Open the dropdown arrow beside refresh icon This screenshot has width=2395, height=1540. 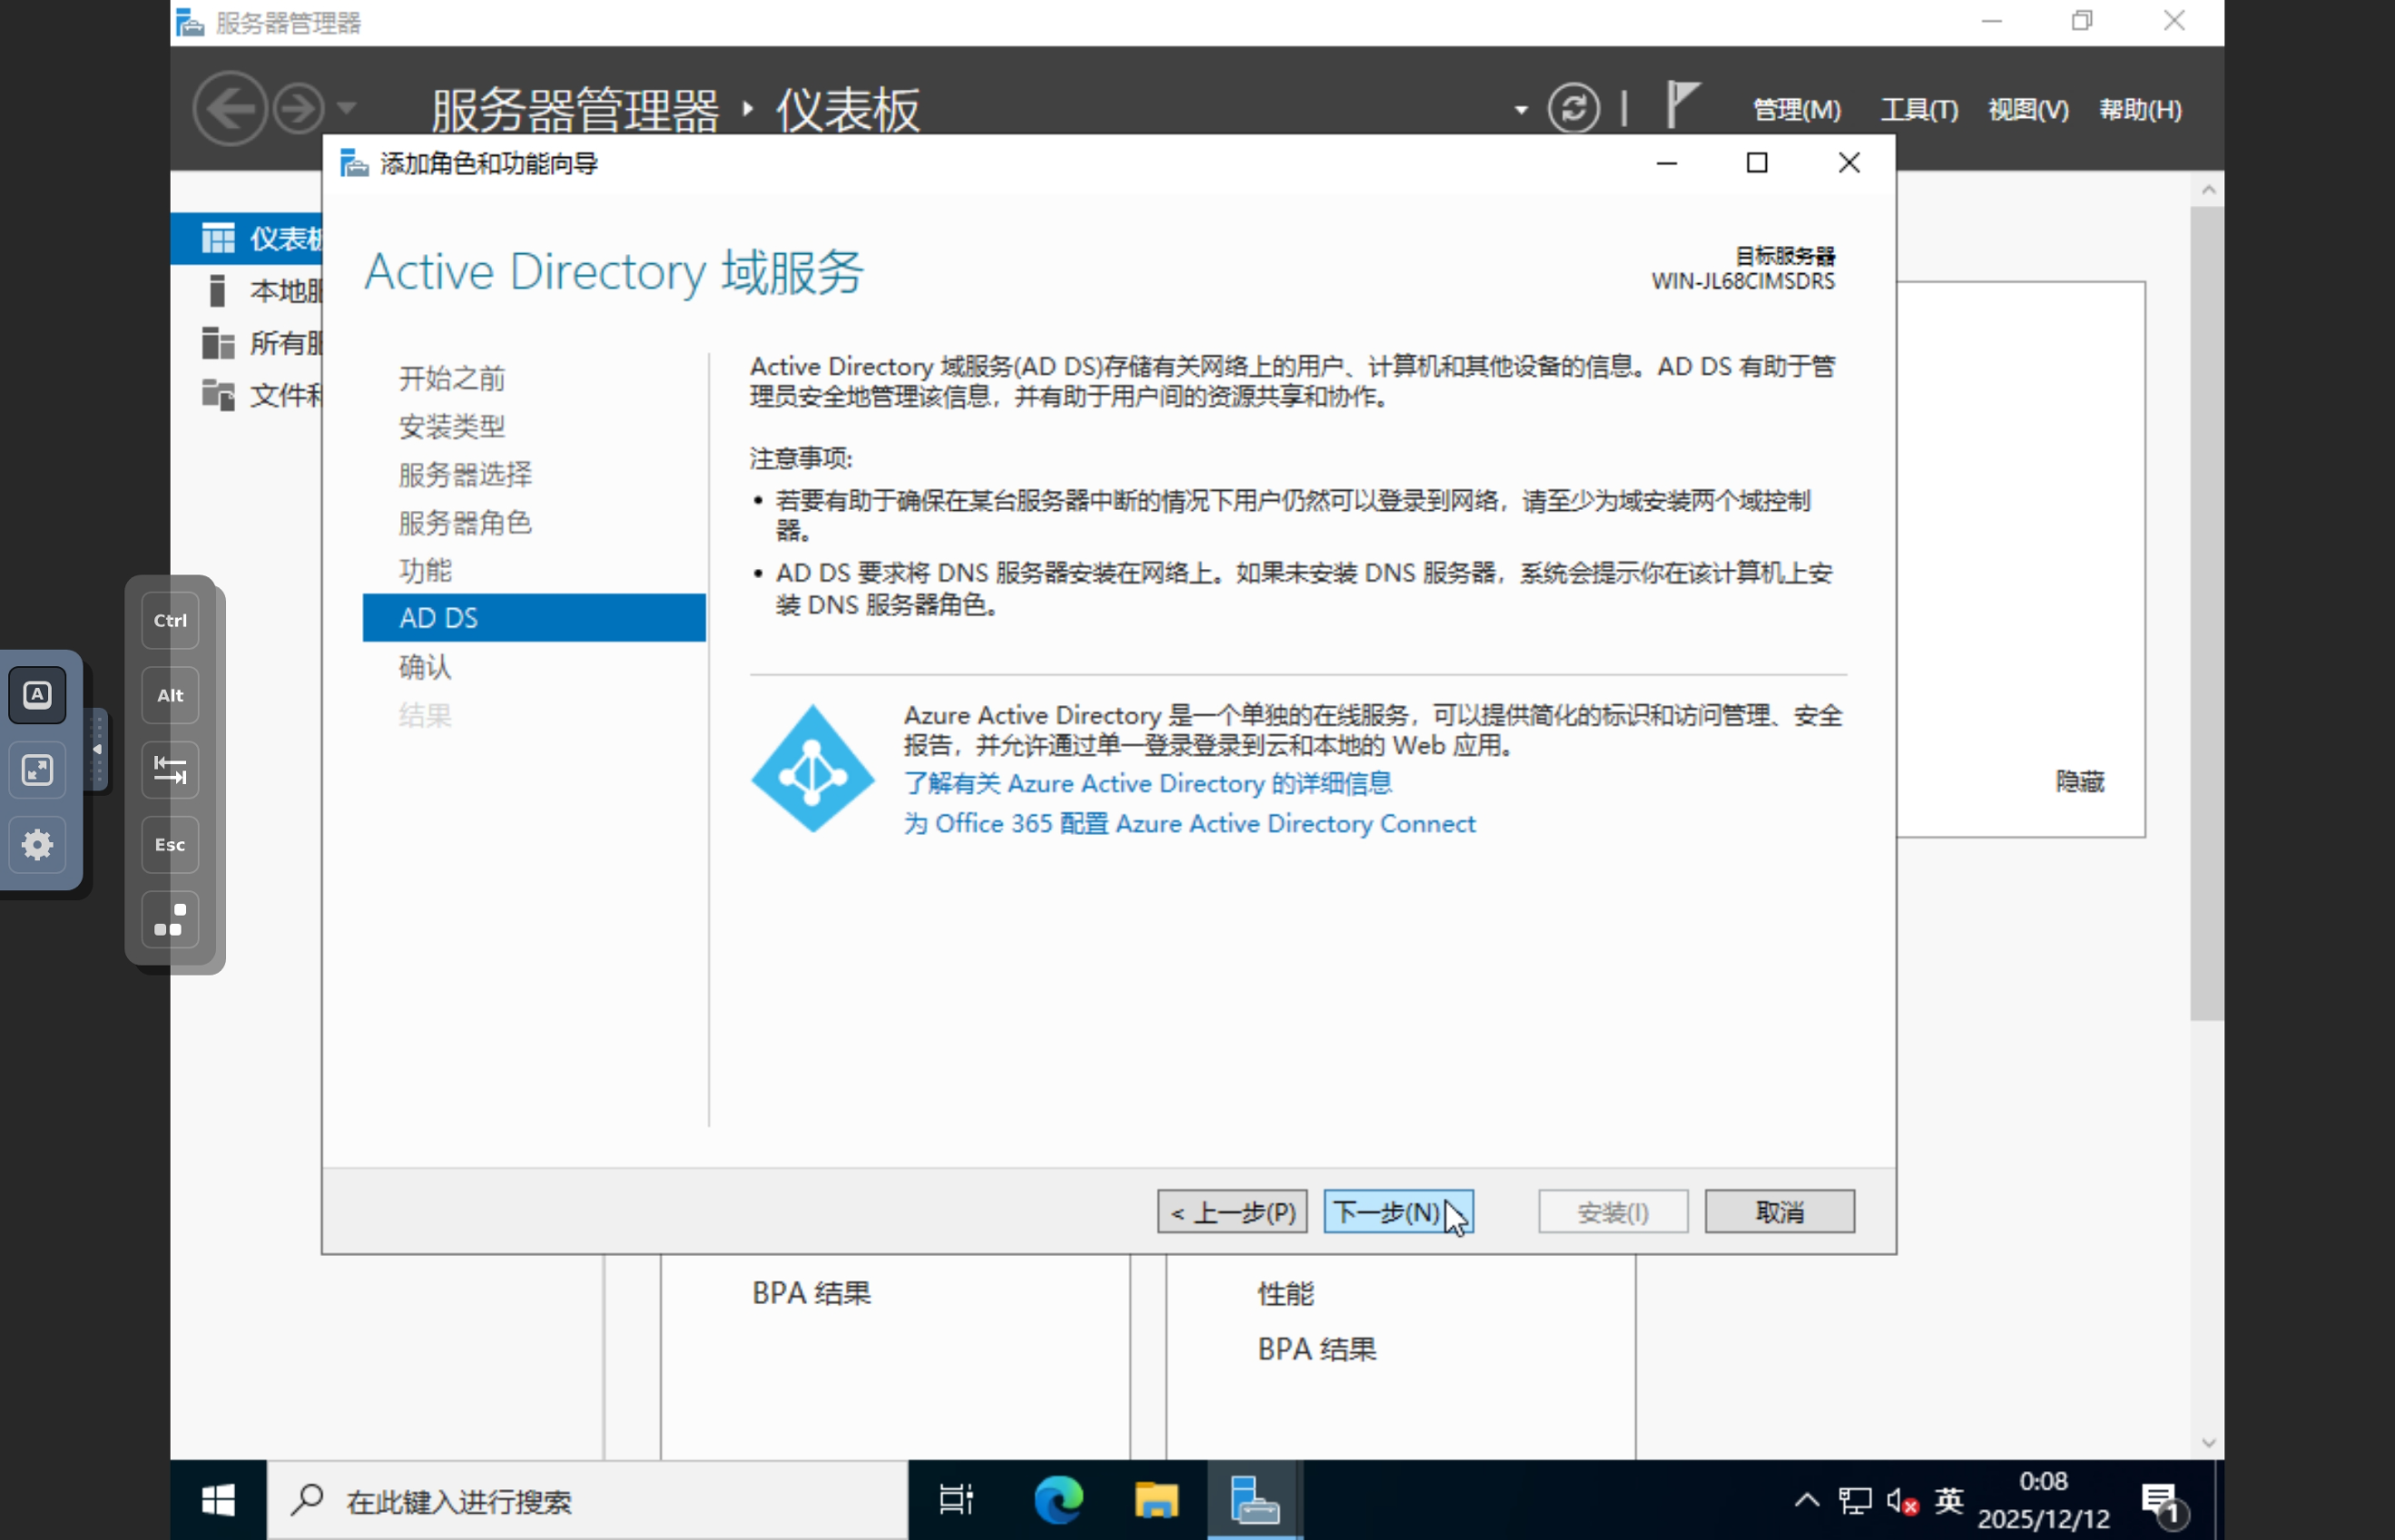(x=1521, y=110)
